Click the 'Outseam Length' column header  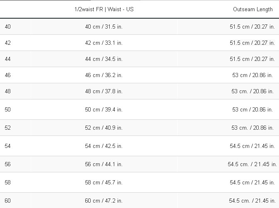pos(253,9)
